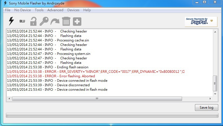Click the application lightning icon in title bar
This screenshot has height=126, width=223.
coord(5,3)
